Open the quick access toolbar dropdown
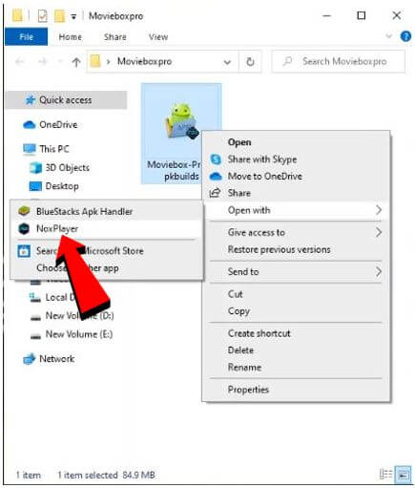 [73, 16]
